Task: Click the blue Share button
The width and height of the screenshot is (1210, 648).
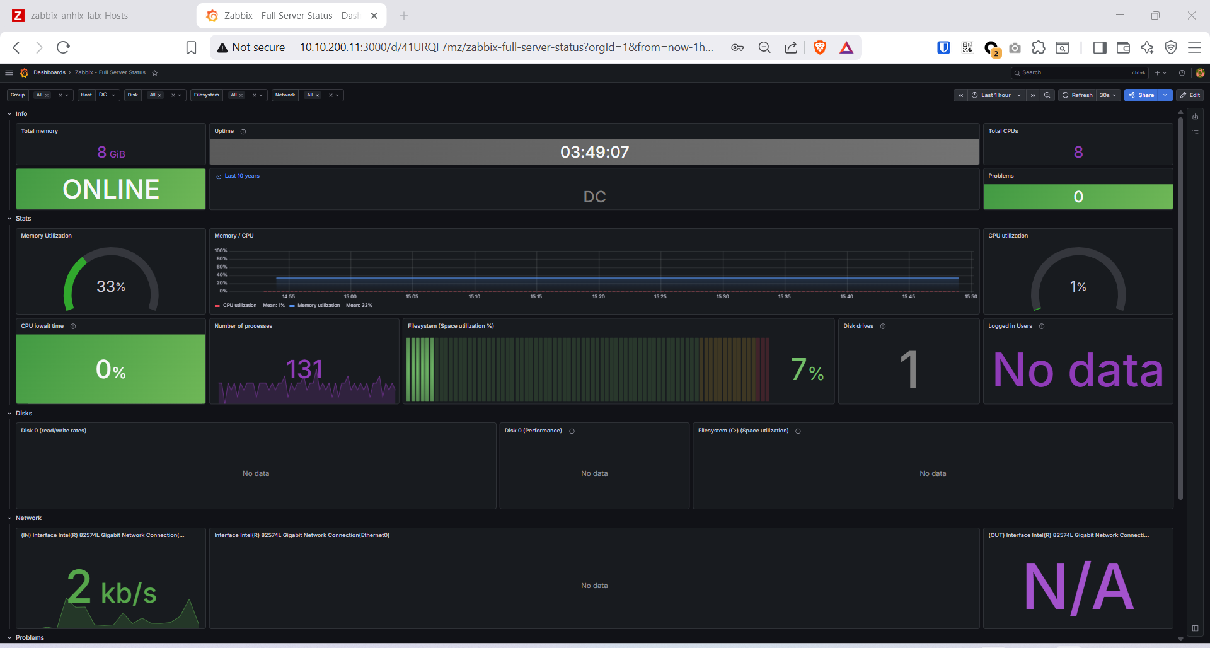Action: tap(1141, 95)
